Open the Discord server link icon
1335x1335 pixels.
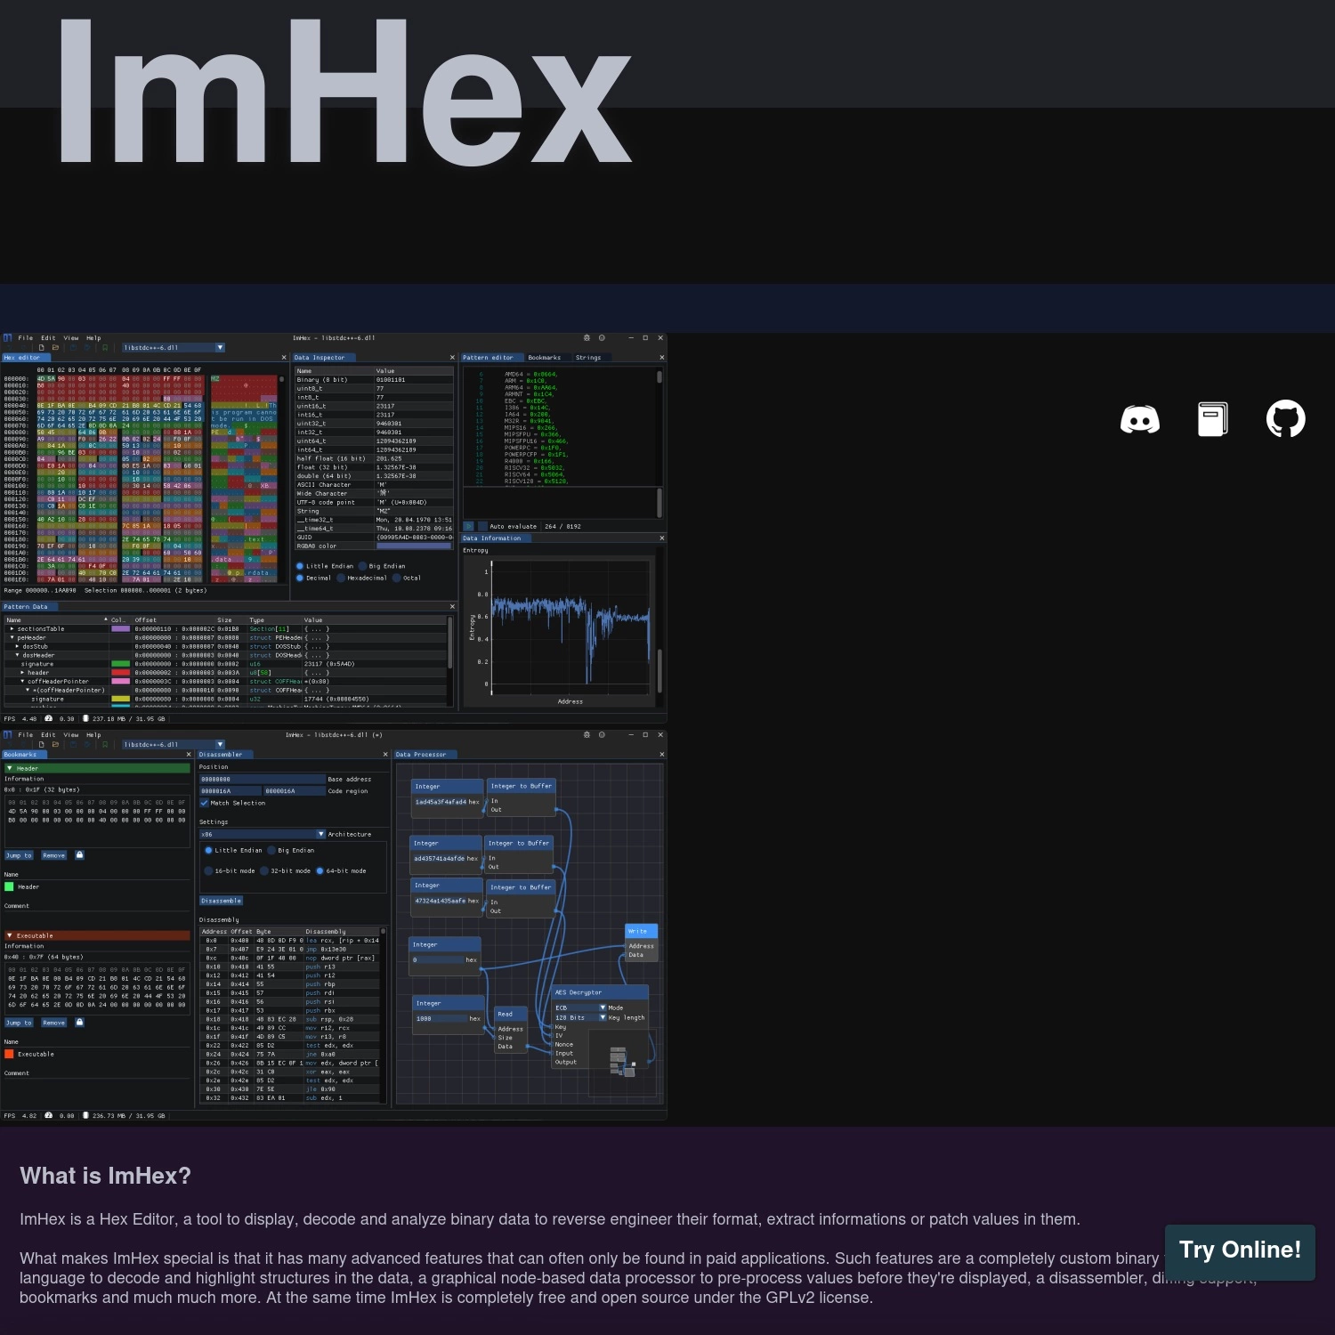click(x=1139, y=419)
